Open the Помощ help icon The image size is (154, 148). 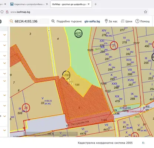tap(137, 21)
